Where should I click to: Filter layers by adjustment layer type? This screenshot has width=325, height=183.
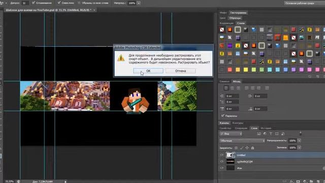(265, 134)
